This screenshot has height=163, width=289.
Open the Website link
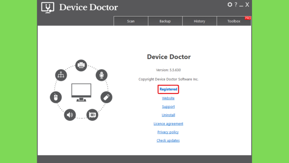168,98
